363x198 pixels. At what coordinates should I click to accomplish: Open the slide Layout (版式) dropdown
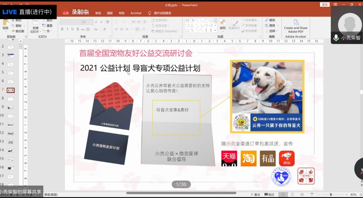coord(48,20)
